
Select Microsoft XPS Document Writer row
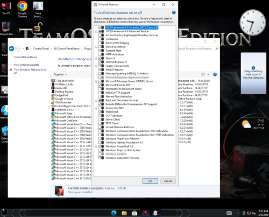pos(124,89)
